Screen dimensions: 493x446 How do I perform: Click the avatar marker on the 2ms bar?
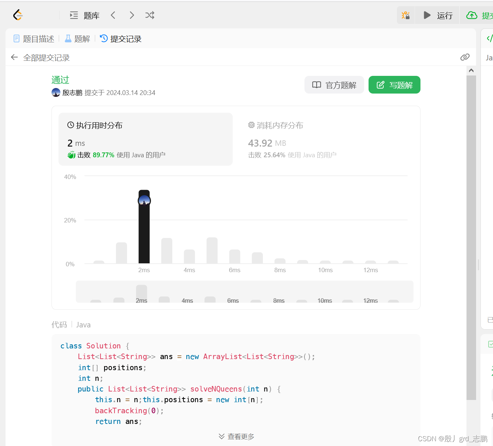(x=144, y=201)
